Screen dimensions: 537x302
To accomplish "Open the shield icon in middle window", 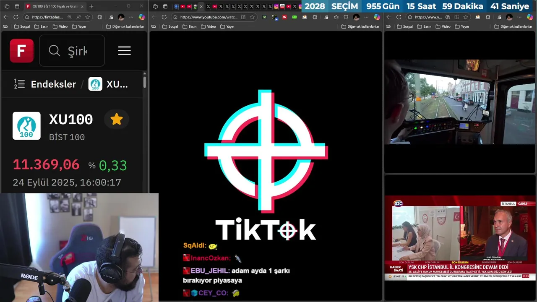I will tap(346, 17).
